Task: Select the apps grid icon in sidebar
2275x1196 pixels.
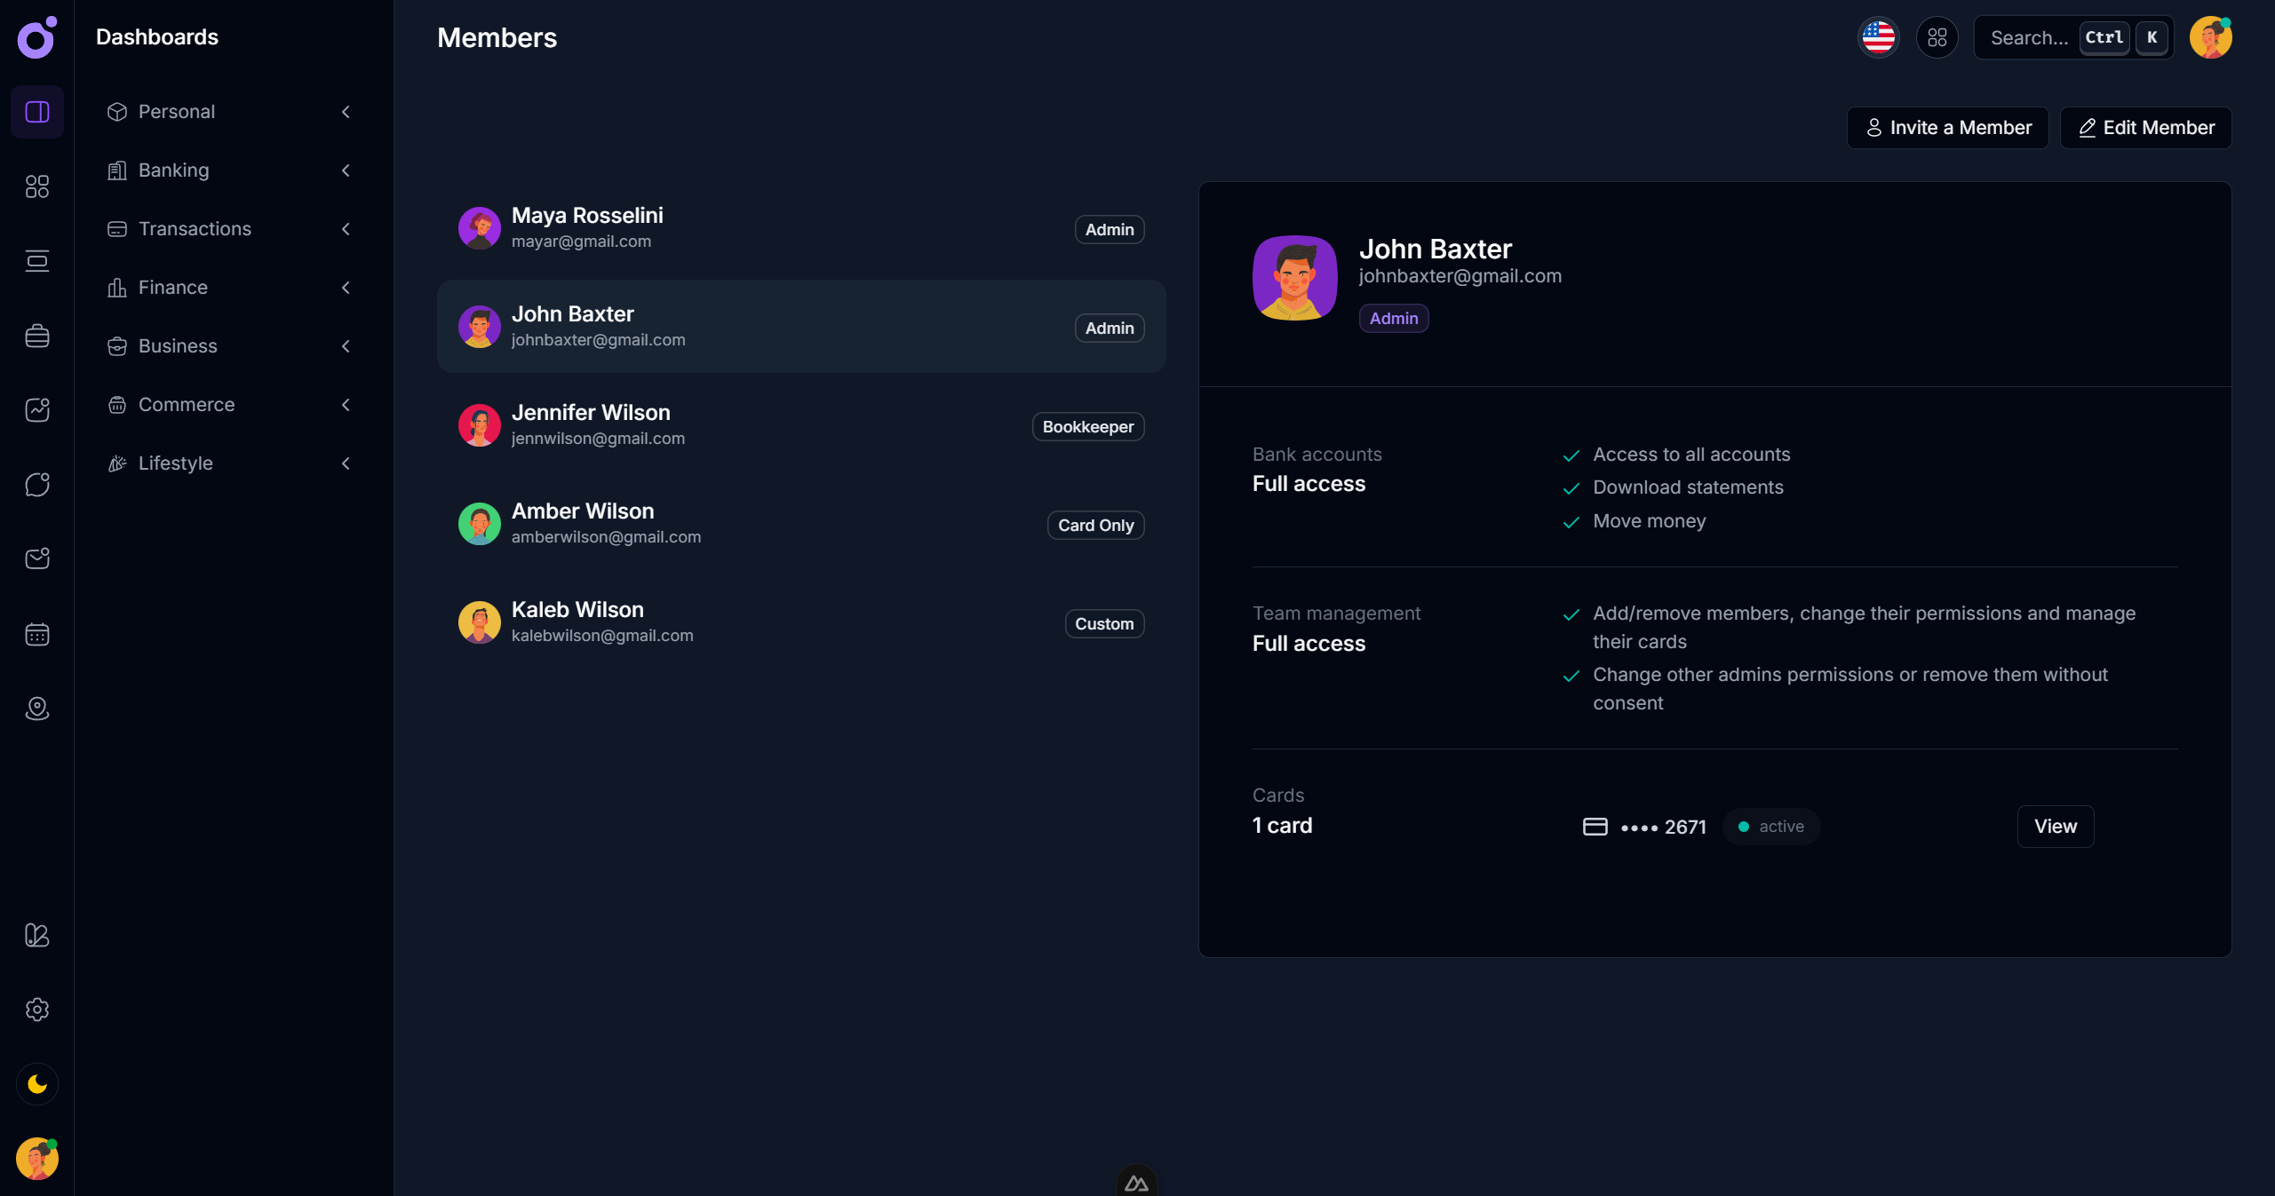Action: pyautogui.click(x=36, y=186)
